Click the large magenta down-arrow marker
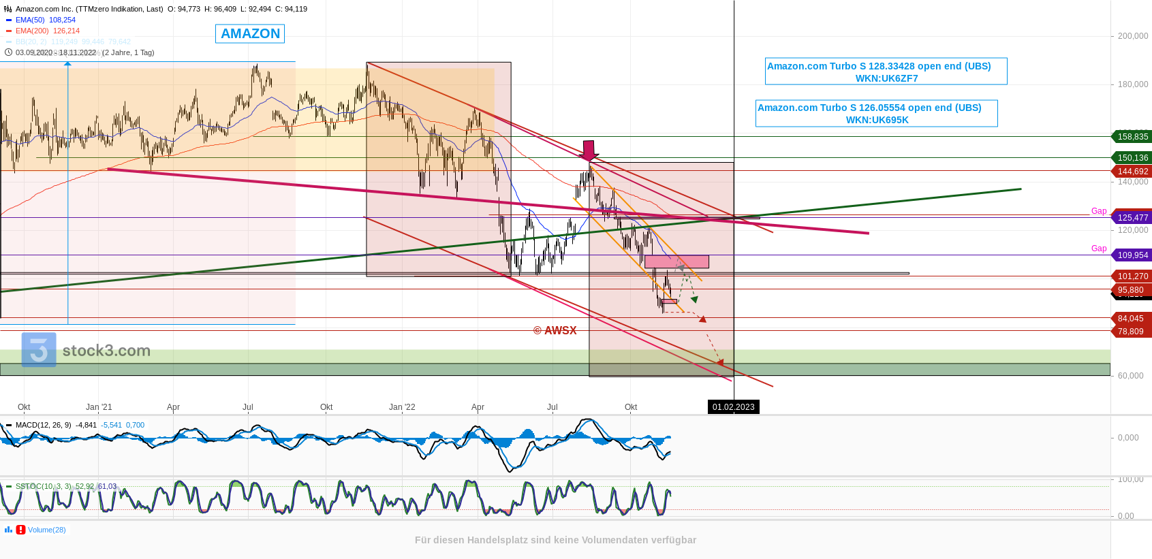 pyautogui.click(x=589, y=150)
